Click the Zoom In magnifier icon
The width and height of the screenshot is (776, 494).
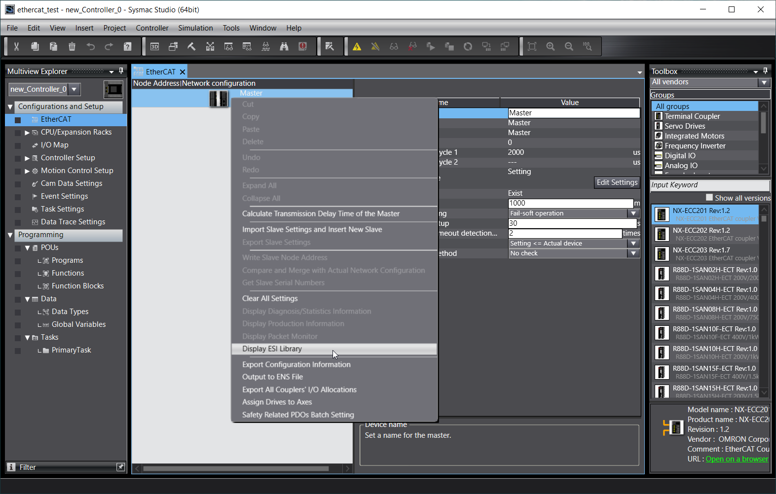(551, 46)
